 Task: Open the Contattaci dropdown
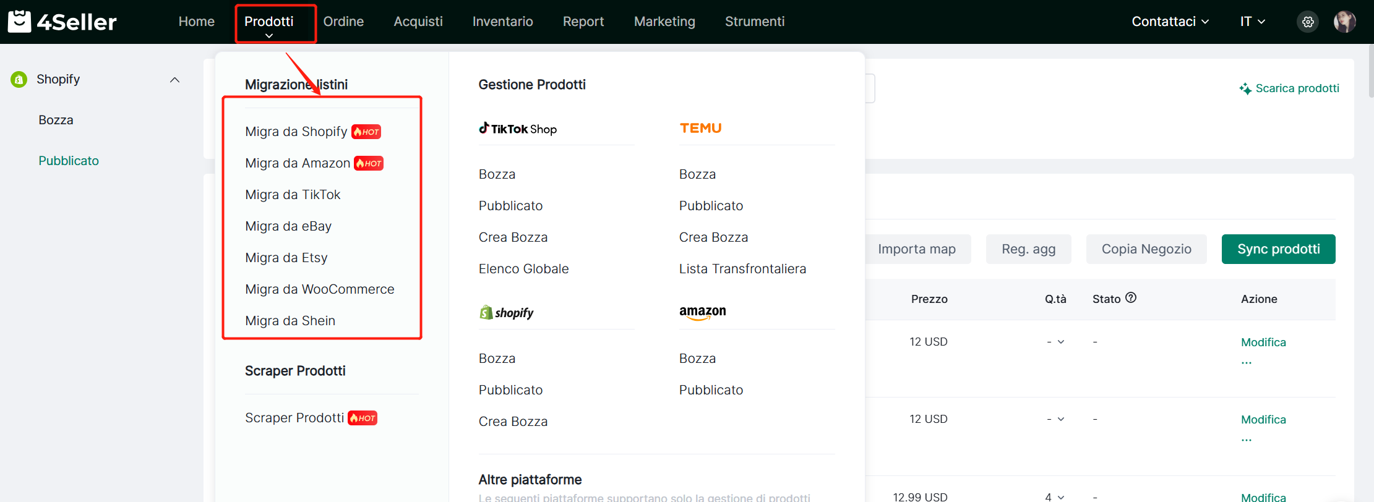1170,22
